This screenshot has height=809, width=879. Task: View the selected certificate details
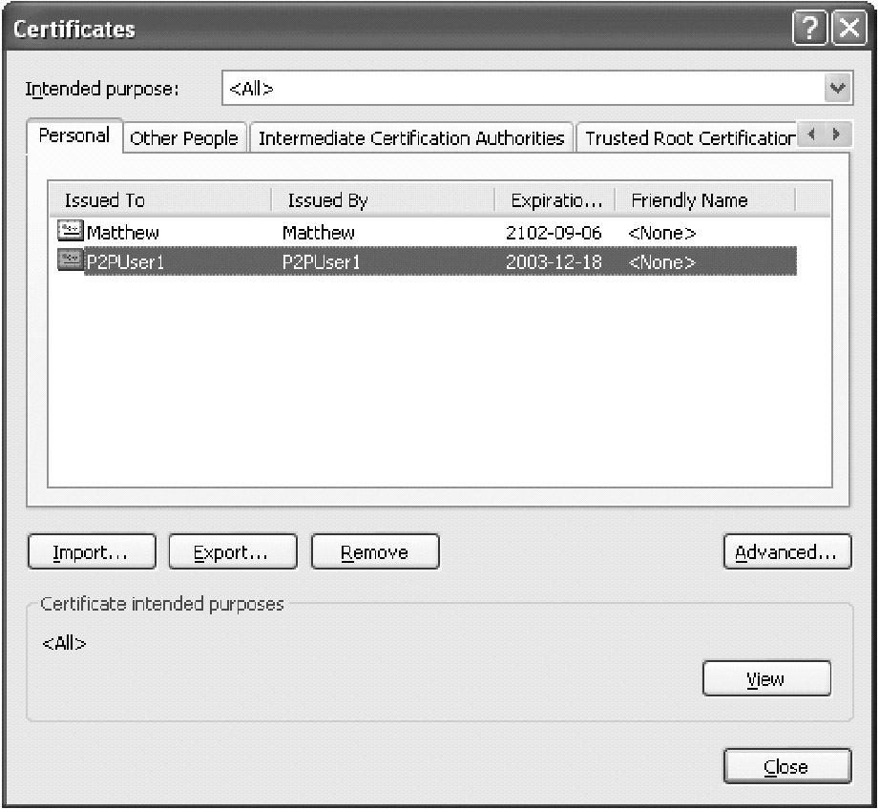point(765,679)
